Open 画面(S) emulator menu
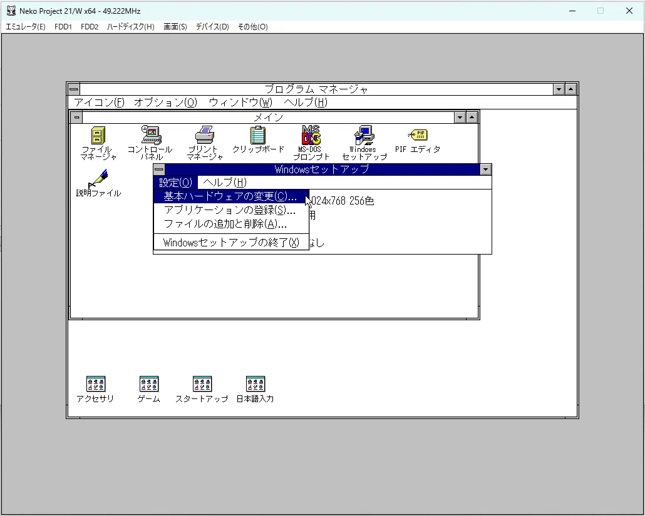Image resolution: width=645 pixels, height=516 pixels. [x=175, y=27]
